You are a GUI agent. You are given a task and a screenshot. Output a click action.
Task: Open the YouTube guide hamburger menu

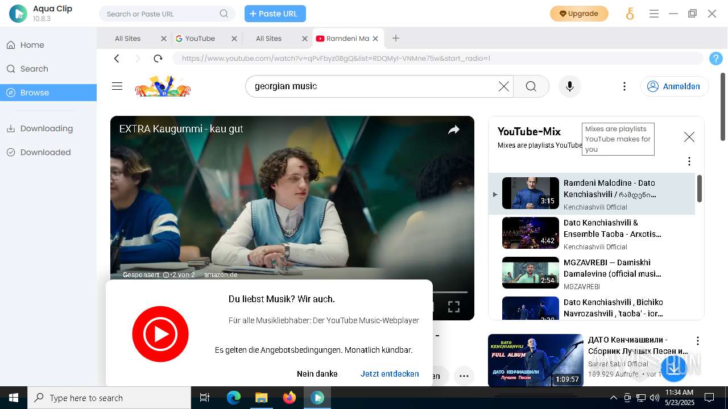coord(117,86)
